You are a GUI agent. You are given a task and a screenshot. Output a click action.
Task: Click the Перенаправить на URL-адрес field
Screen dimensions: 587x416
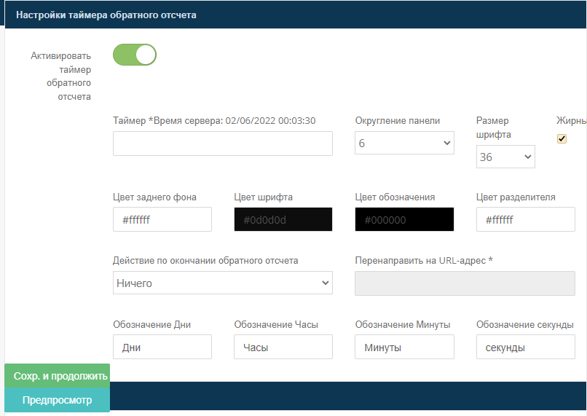464,283
